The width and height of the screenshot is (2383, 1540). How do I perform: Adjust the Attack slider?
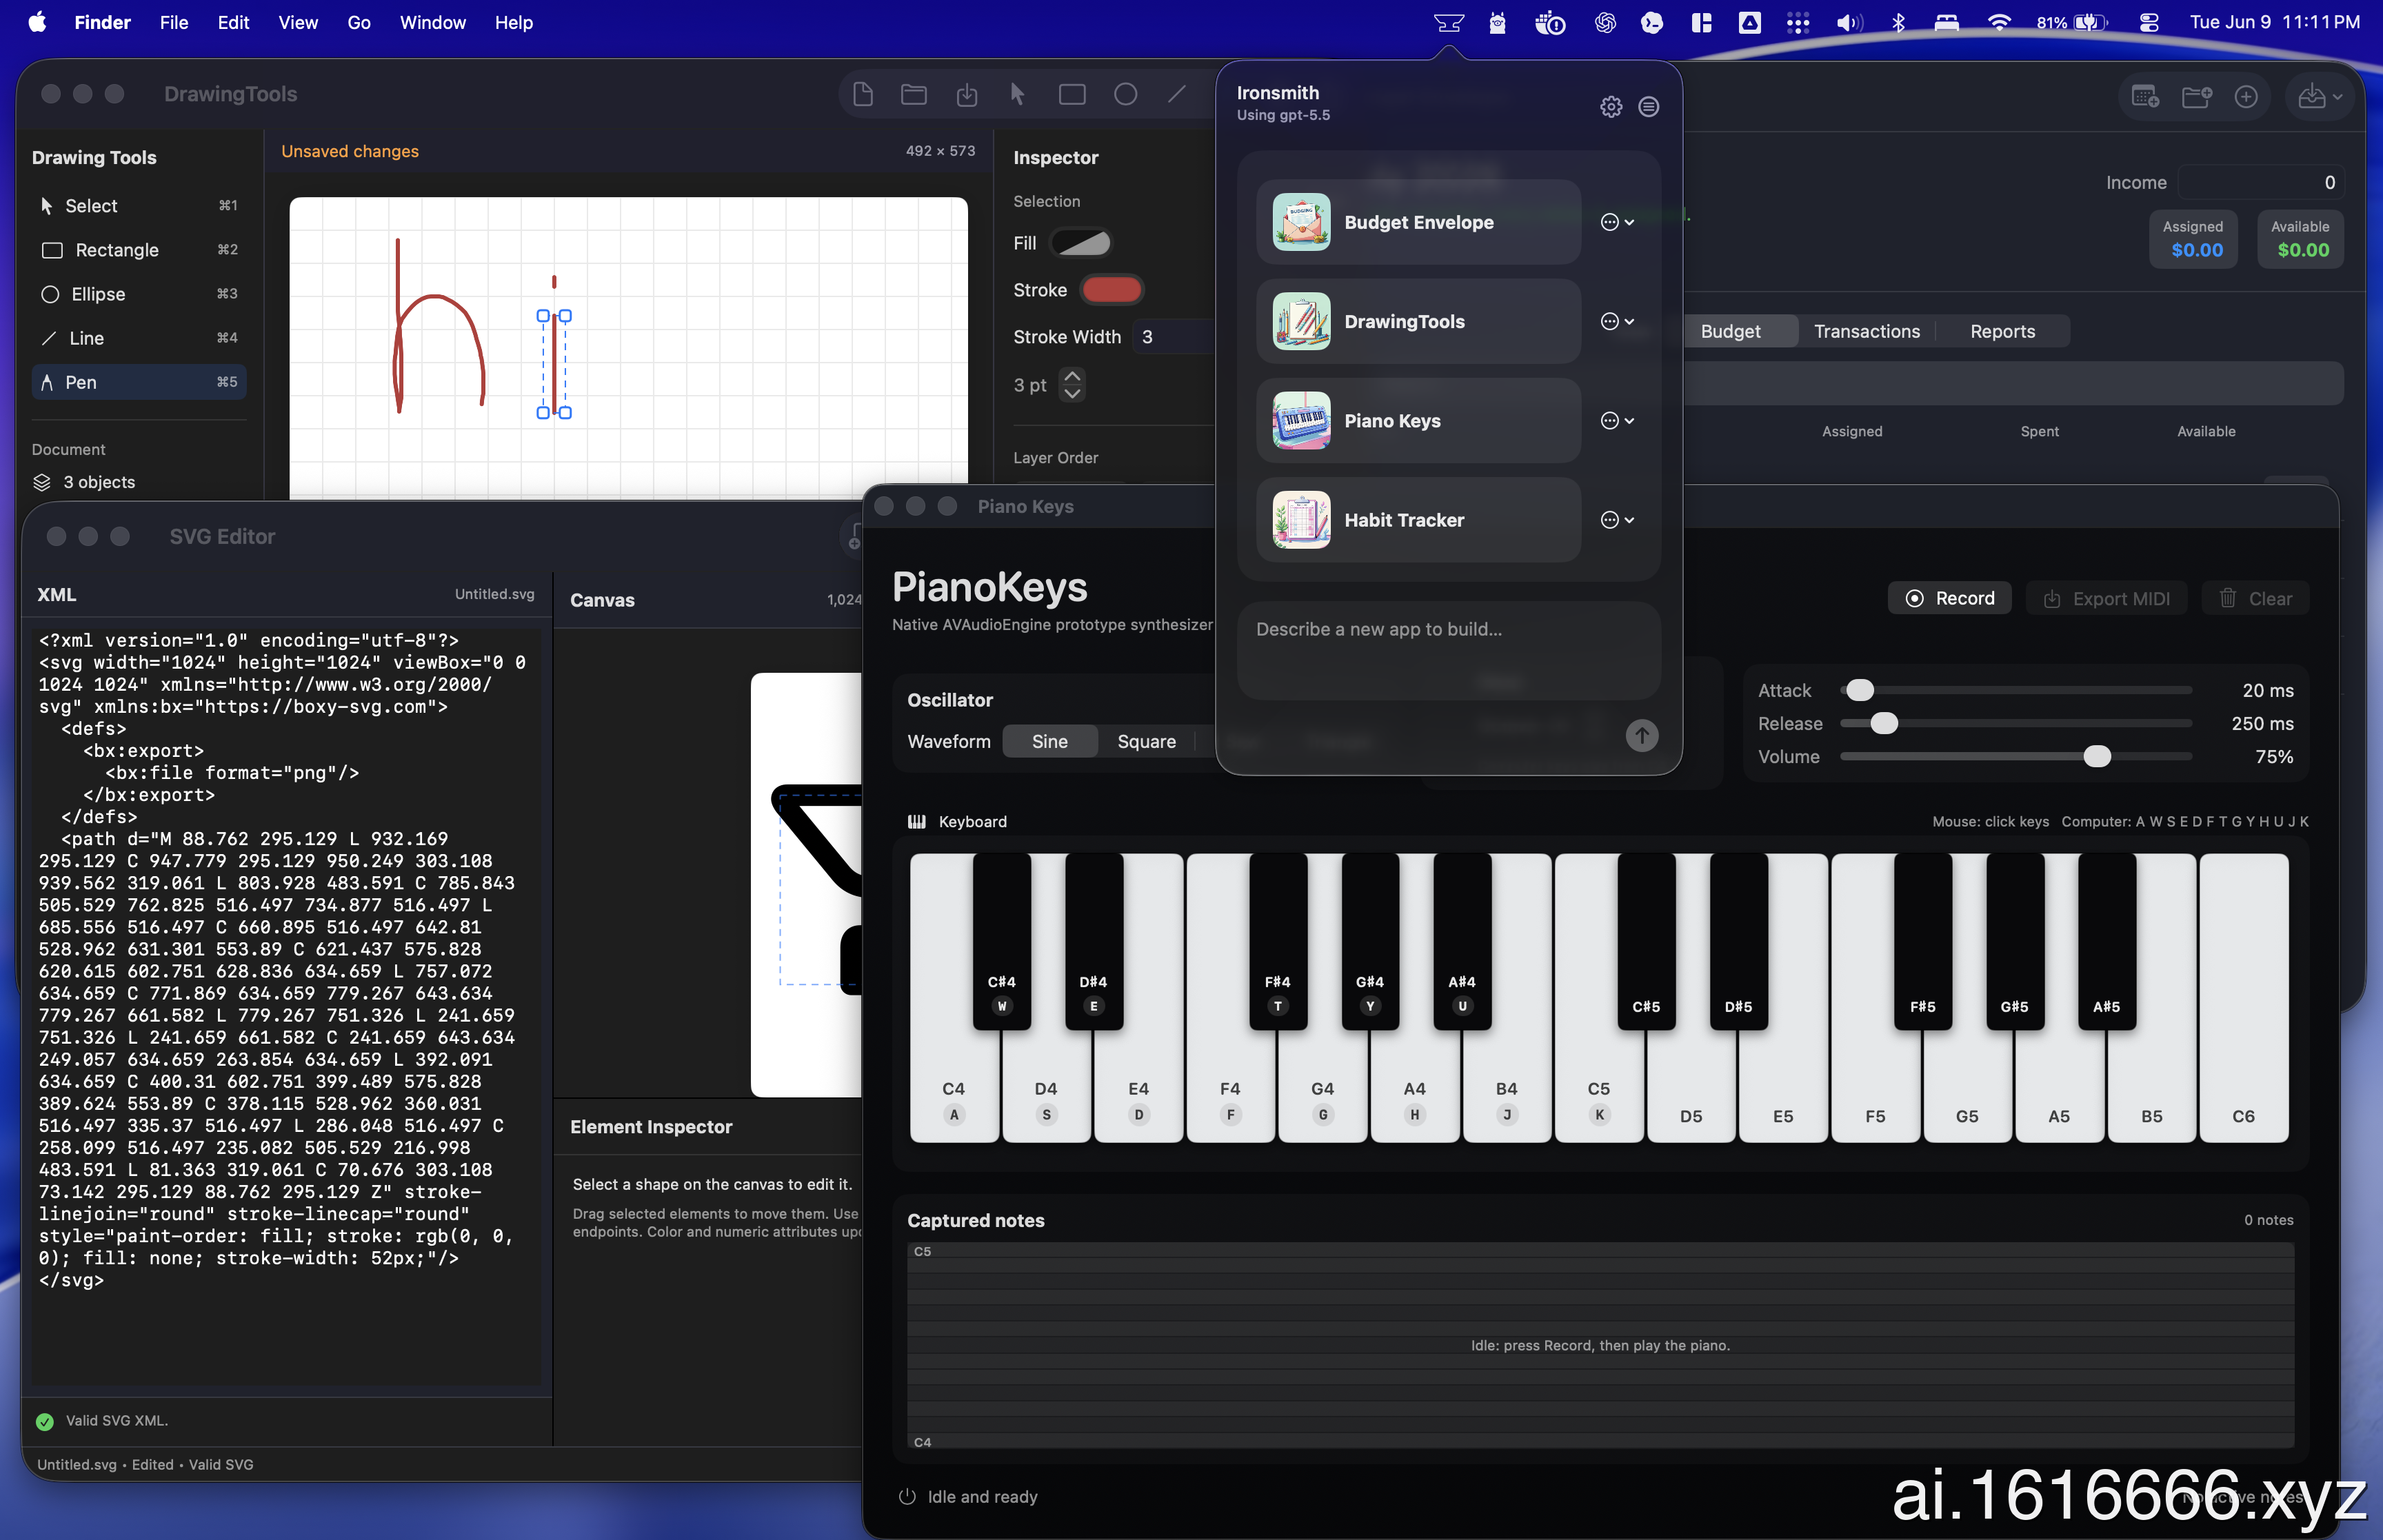point(1859,690)
